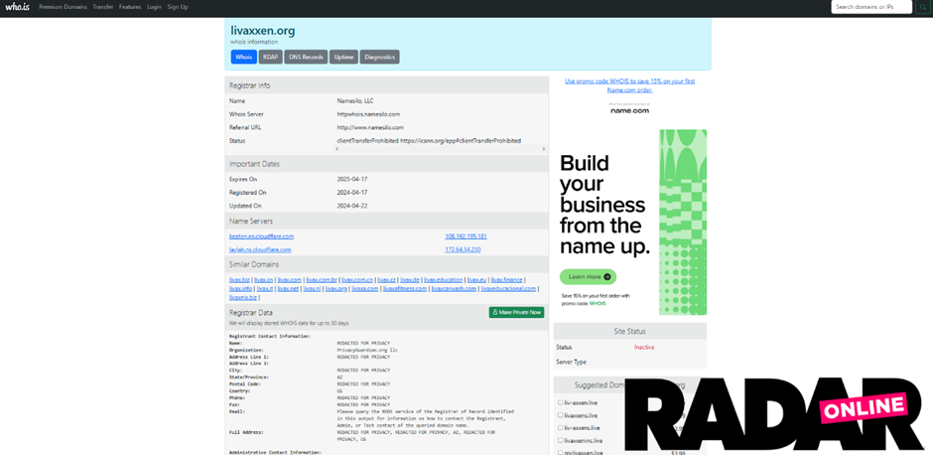
Task: Switch to the Diagnostics tab
Action: [x=379, y=57]
